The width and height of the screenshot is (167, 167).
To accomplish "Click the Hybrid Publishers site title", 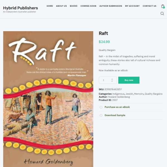I will [20, 8].
